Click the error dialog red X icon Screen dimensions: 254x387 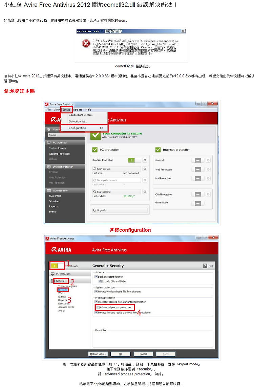(x=86, y=44)
